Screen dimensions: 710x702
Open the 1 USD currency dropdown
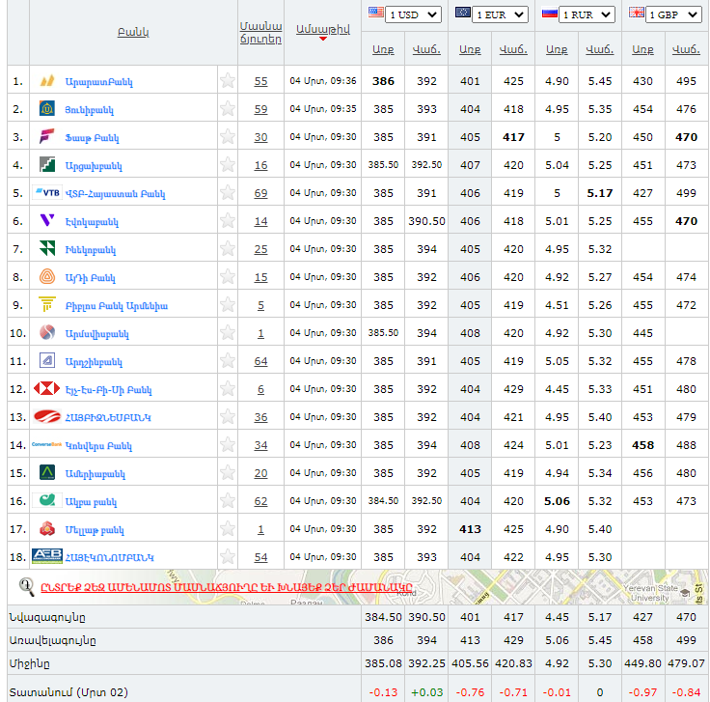click(x=413, y=14)
